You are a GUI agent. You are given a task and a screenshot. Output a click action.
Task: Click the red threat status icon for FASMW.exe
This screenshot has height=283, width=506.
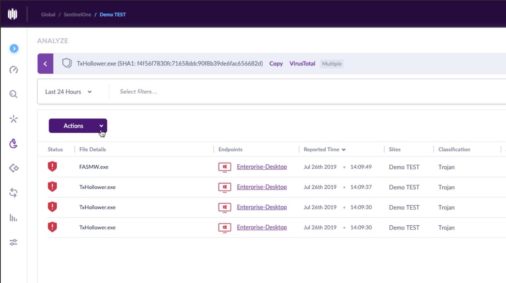(52, 167)
